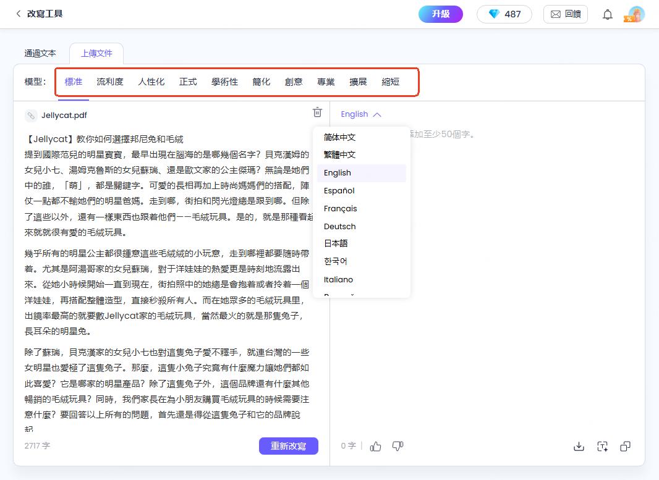Select the 簡化 model

[x=261, y=82]
